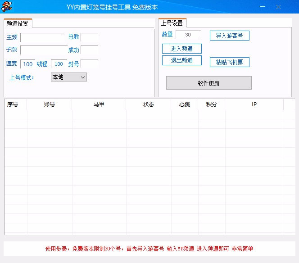Switch to the 频道设置 tab
The height and width of the screenshot is (263, 299).
18,23
